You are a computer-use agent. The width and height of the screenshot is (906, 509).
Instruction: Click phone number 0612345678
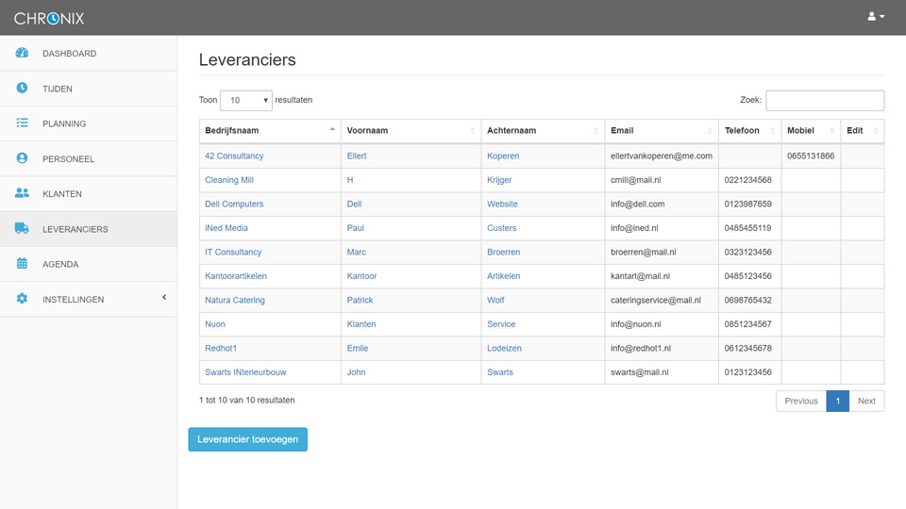click(747, 348)
